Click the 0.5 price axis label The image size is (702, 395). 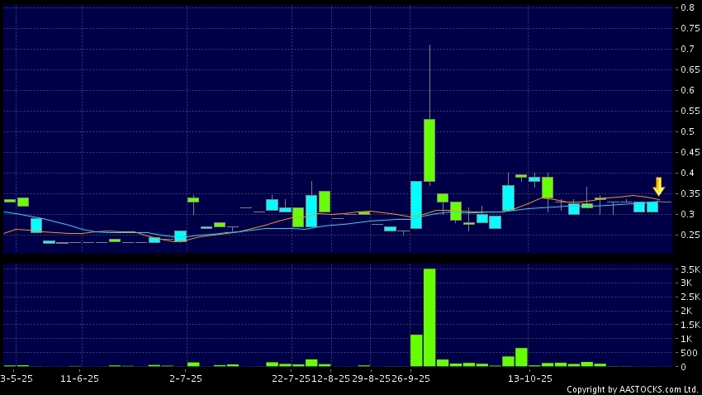(685, 132)
